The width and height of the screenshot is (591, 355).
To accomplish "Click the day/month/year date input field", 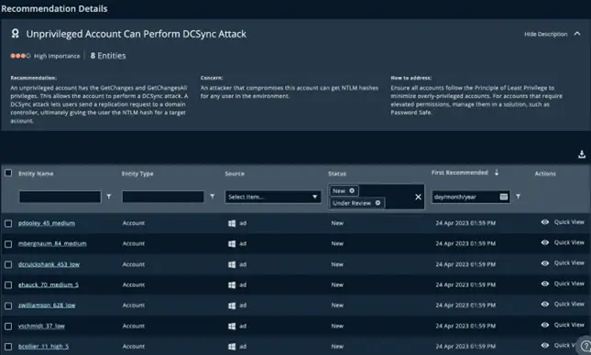I will [x=471, y=197].
